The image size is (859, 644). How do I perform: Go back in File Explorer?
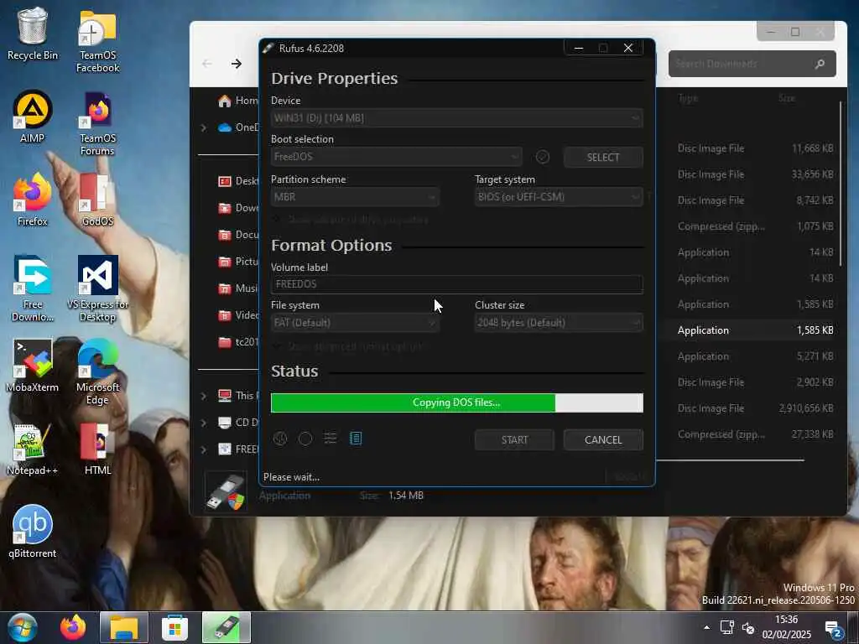(206, 64)
